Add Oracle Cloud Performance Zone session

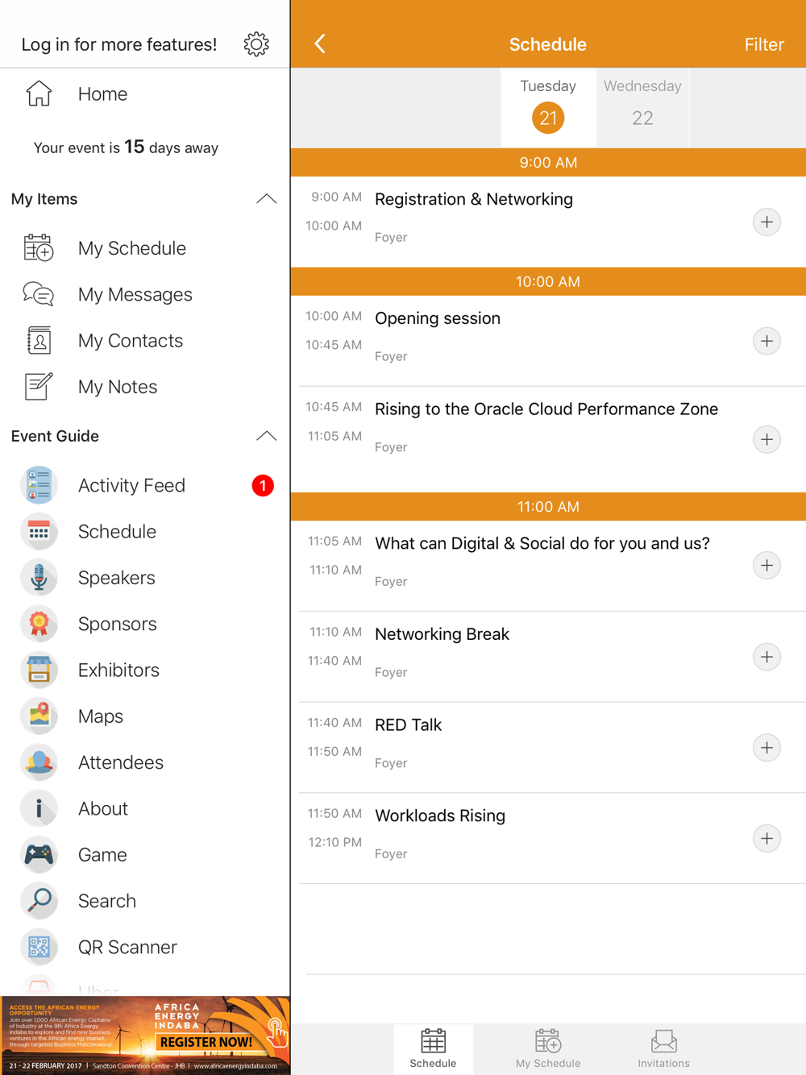click(767, 439)
